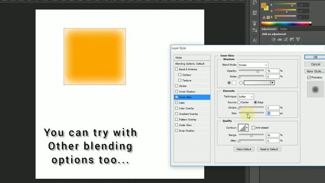Add a Levels adjustment (histogram icon)
This screenshot has height=183, width=325.
point(280,40)
